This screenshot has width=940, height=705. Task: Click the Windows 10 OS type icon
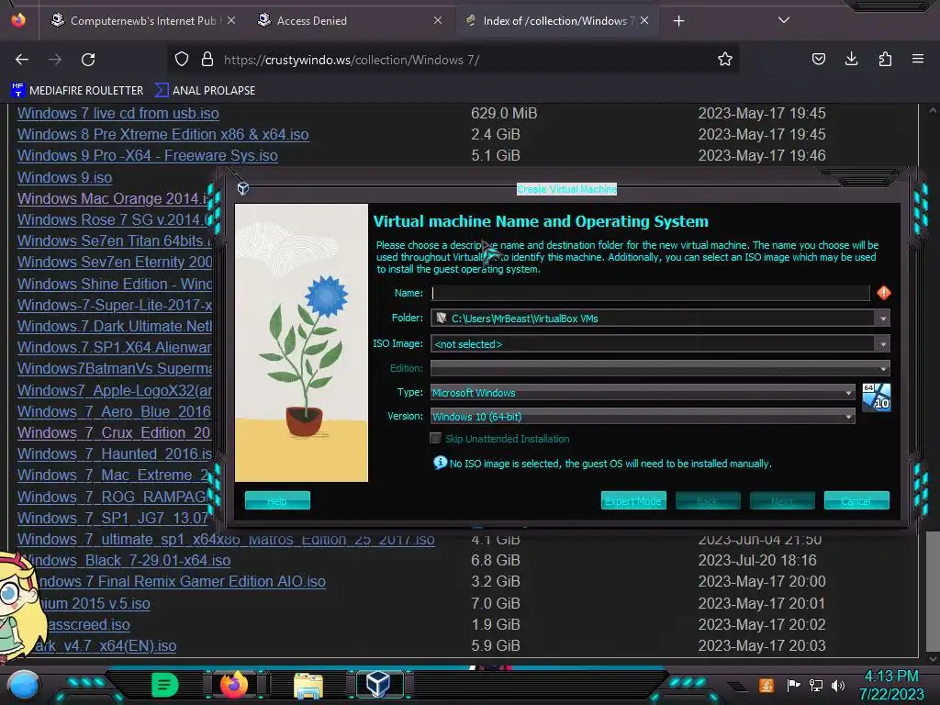click(876, 397)
